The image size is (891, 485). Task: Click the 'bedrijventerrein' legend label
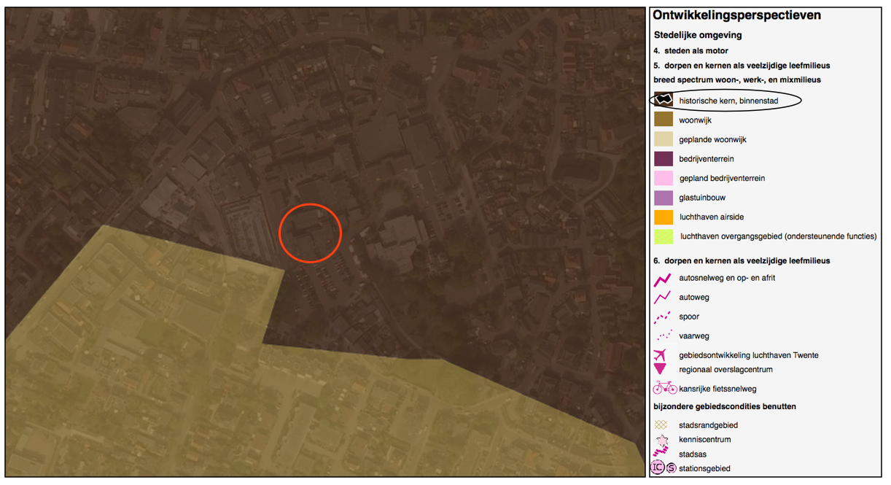707,159
